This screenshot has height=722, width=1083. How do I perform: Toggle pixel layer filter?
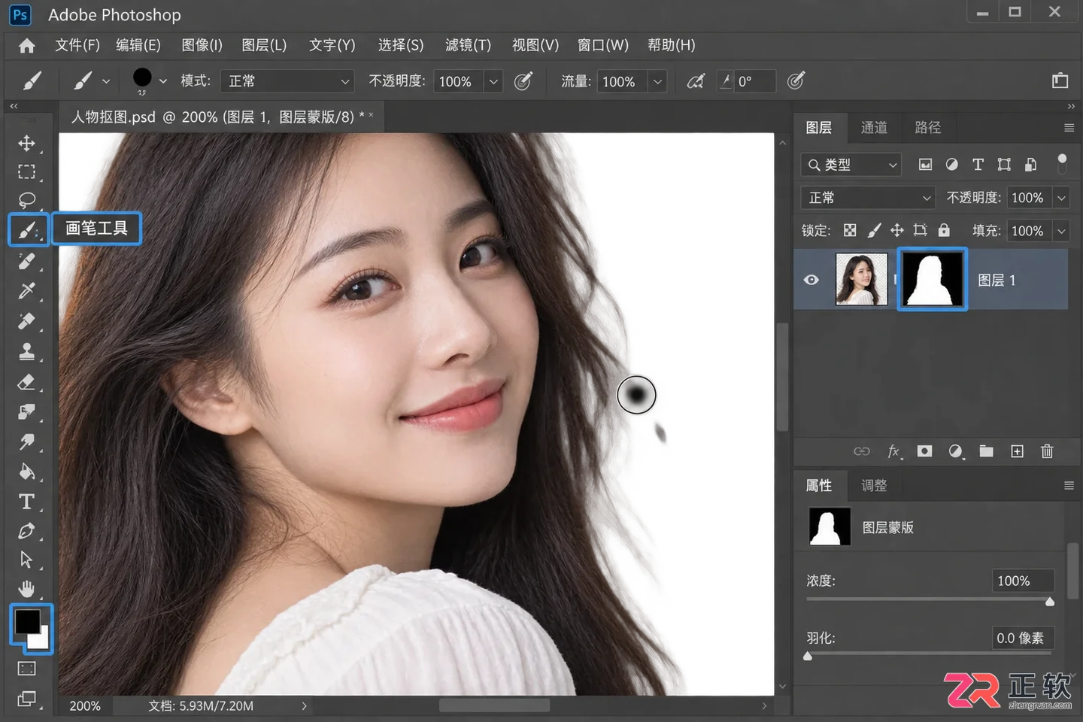coord(926,165)
